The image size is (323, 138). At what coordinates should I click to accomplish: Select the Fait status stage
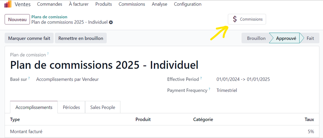pos(310,38)
